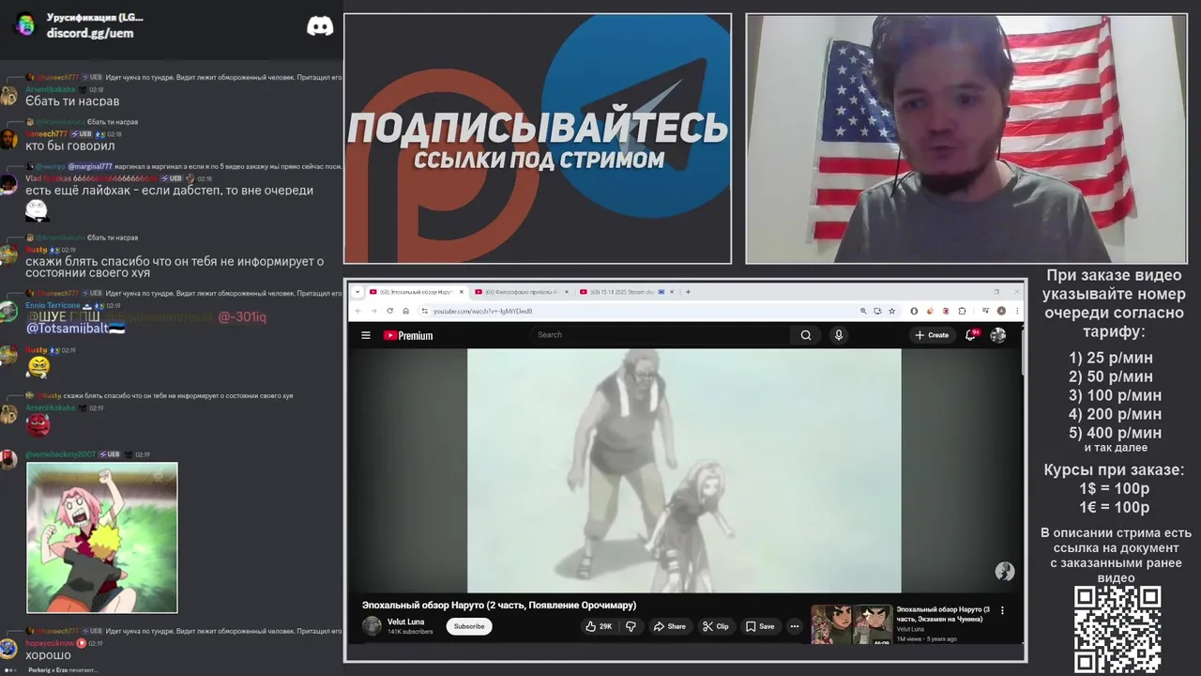Start voice search with the microphone icon

(x=839, y=335)
